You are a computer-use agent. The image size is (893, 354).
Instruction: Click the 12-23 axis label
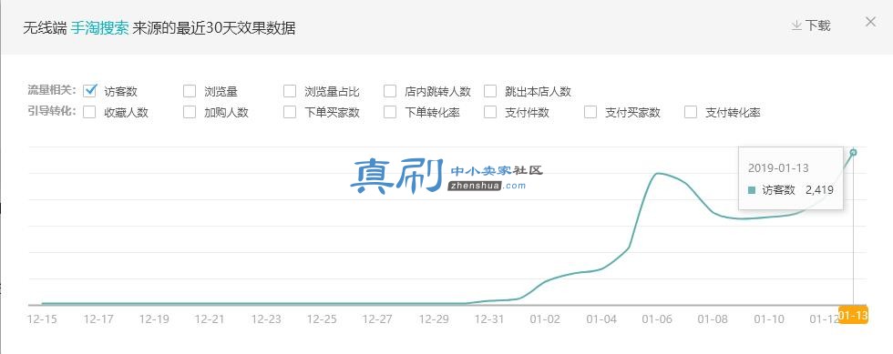[265, 319]
